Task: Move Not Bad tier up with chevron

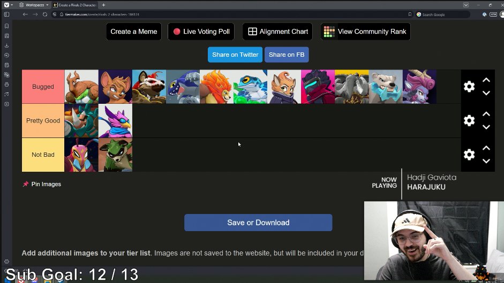Action: (x=486, y=148)
